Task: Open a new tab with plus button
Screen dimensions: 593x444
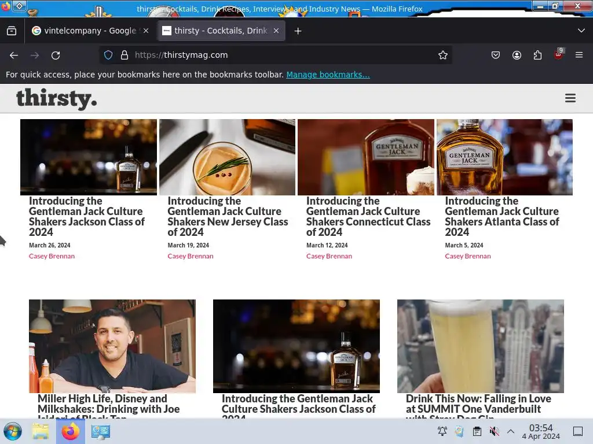Action: [298, 31]
